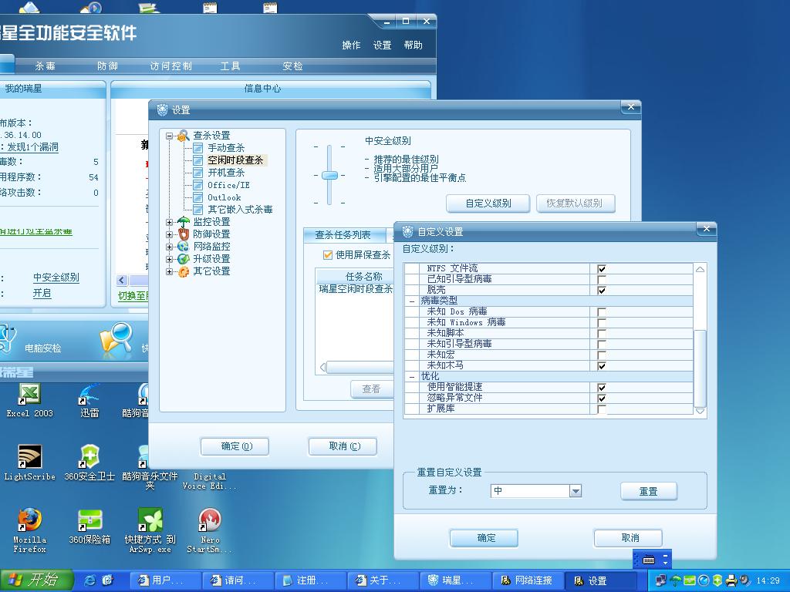Expand 其它设置 tree node
The width and height of the screenshot is (790, 592).
pyautogui.click(x=169, y=271)
